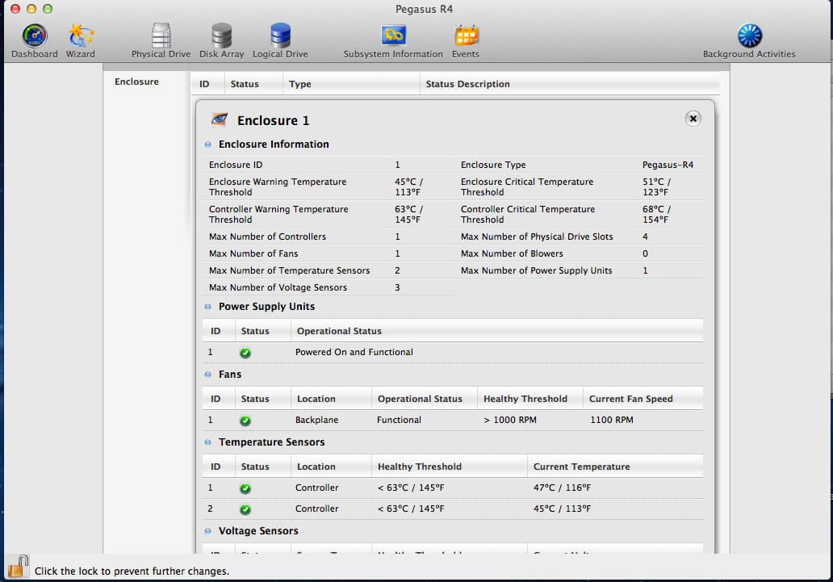Open the Physical Drive section
Screen dimensions: 833x582
coord(161,36)
